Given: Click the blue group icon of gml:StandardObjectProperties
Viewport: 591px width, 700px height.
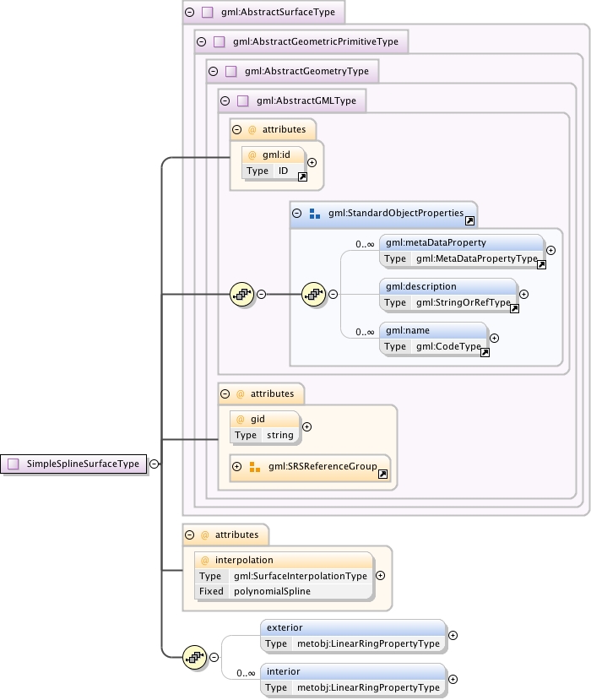Looking at the screenshot, I should [x=315, y=214].
